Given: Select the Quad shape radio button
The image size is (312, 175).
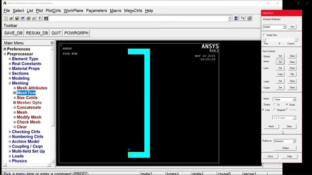Looking at the screenshot, I should point(287,105).
